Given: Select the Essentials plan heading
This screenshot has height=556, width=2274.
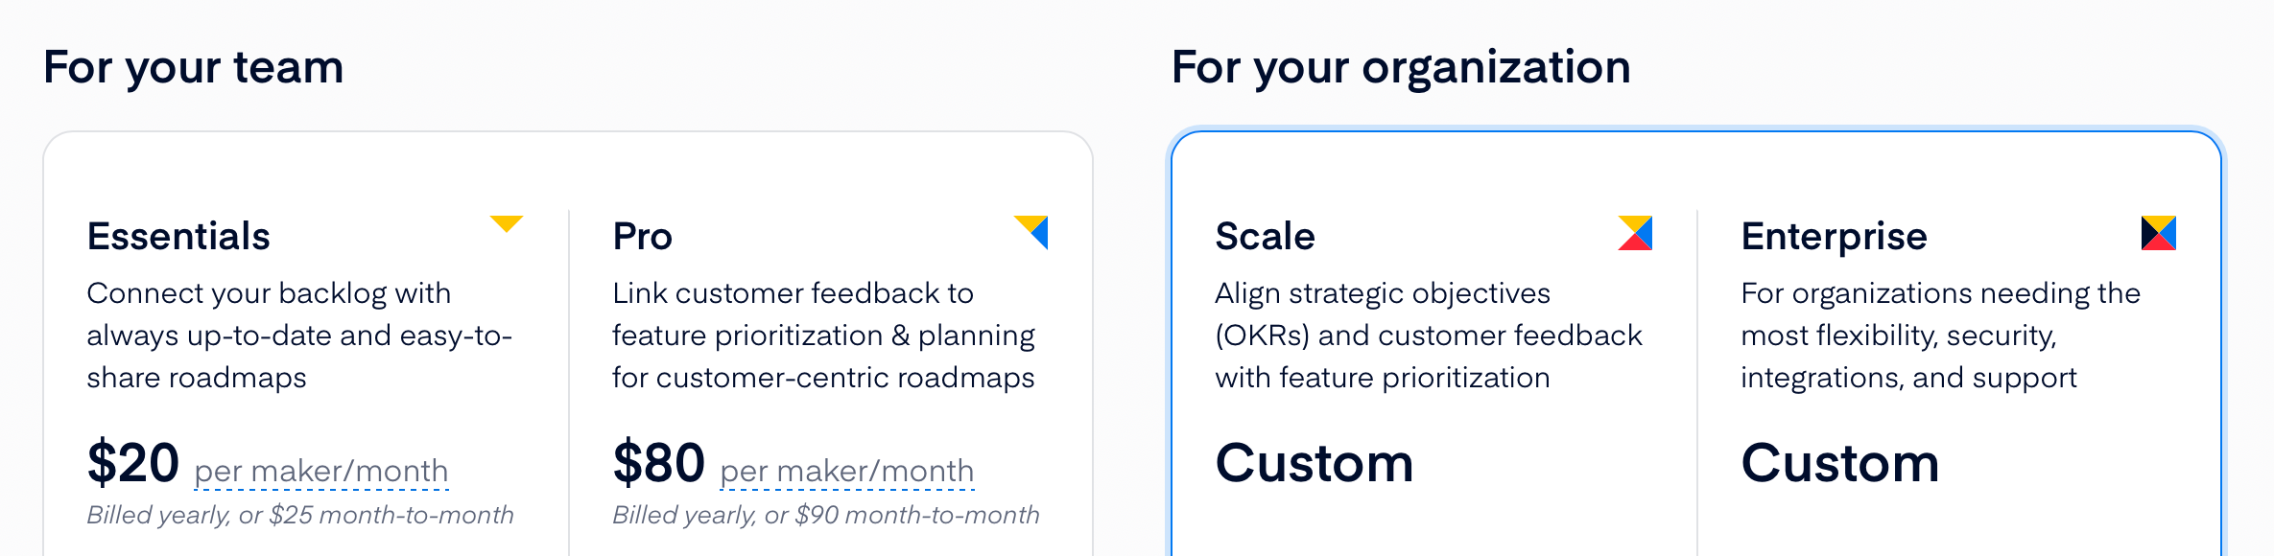Looking at the screenshot, I should (178, 236).
